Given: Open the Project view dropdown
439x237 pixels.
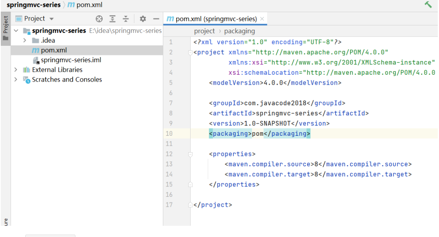Looking at the screenshot, I should [51, 19].
